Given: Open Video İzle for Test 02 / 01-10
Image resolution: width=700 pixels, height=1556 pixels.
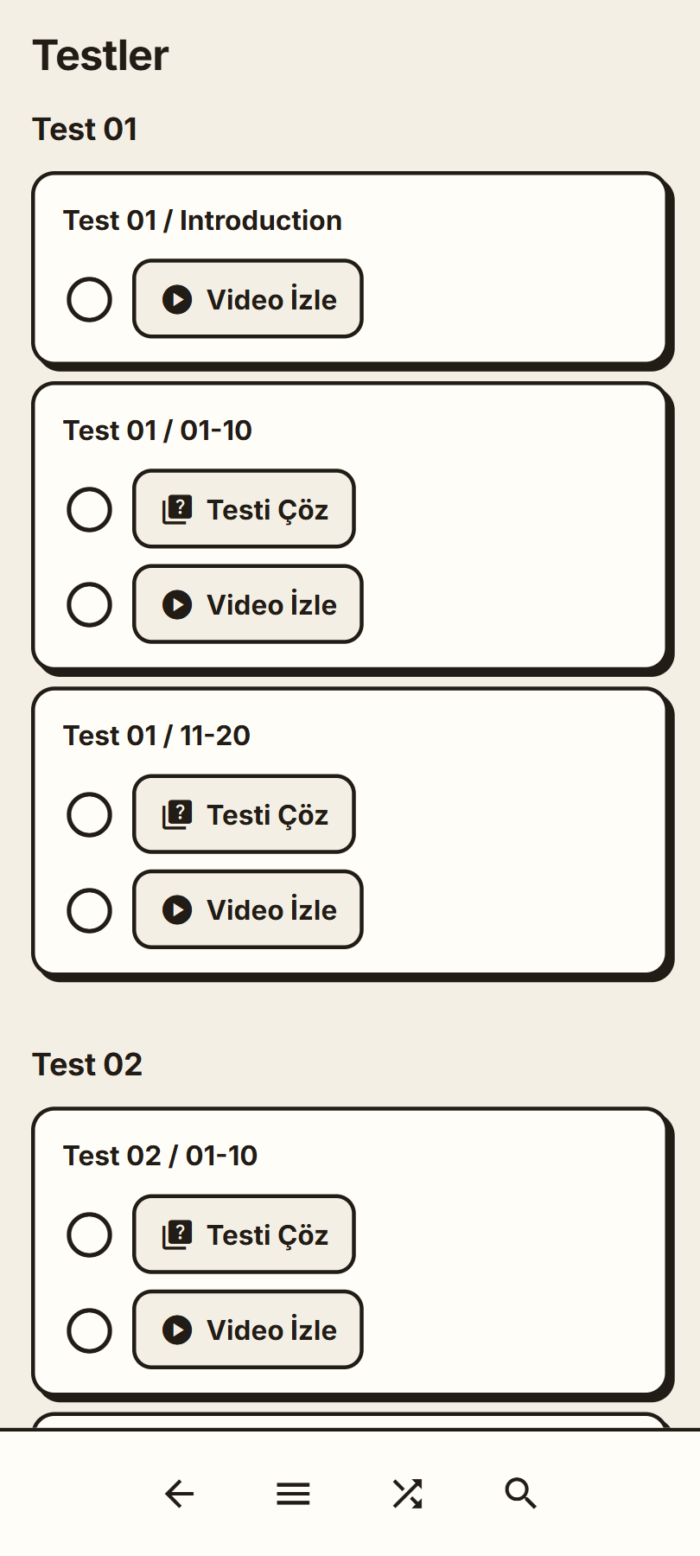Looking at the screenshot, I should 248,1330.
